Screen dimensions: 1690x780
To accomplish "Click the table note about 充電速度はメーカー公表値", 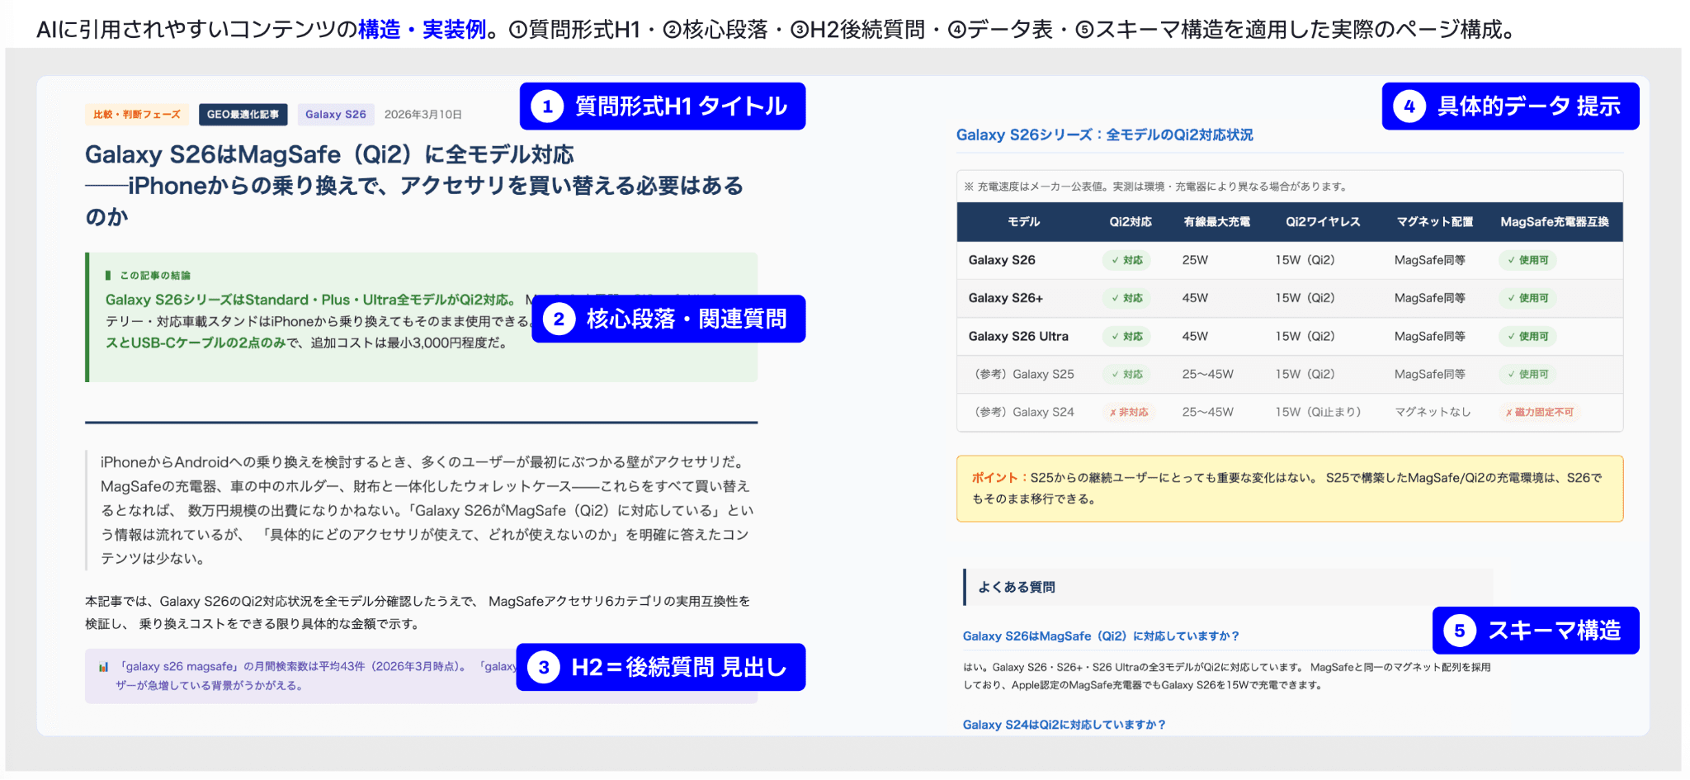I will click(1155, 187).
